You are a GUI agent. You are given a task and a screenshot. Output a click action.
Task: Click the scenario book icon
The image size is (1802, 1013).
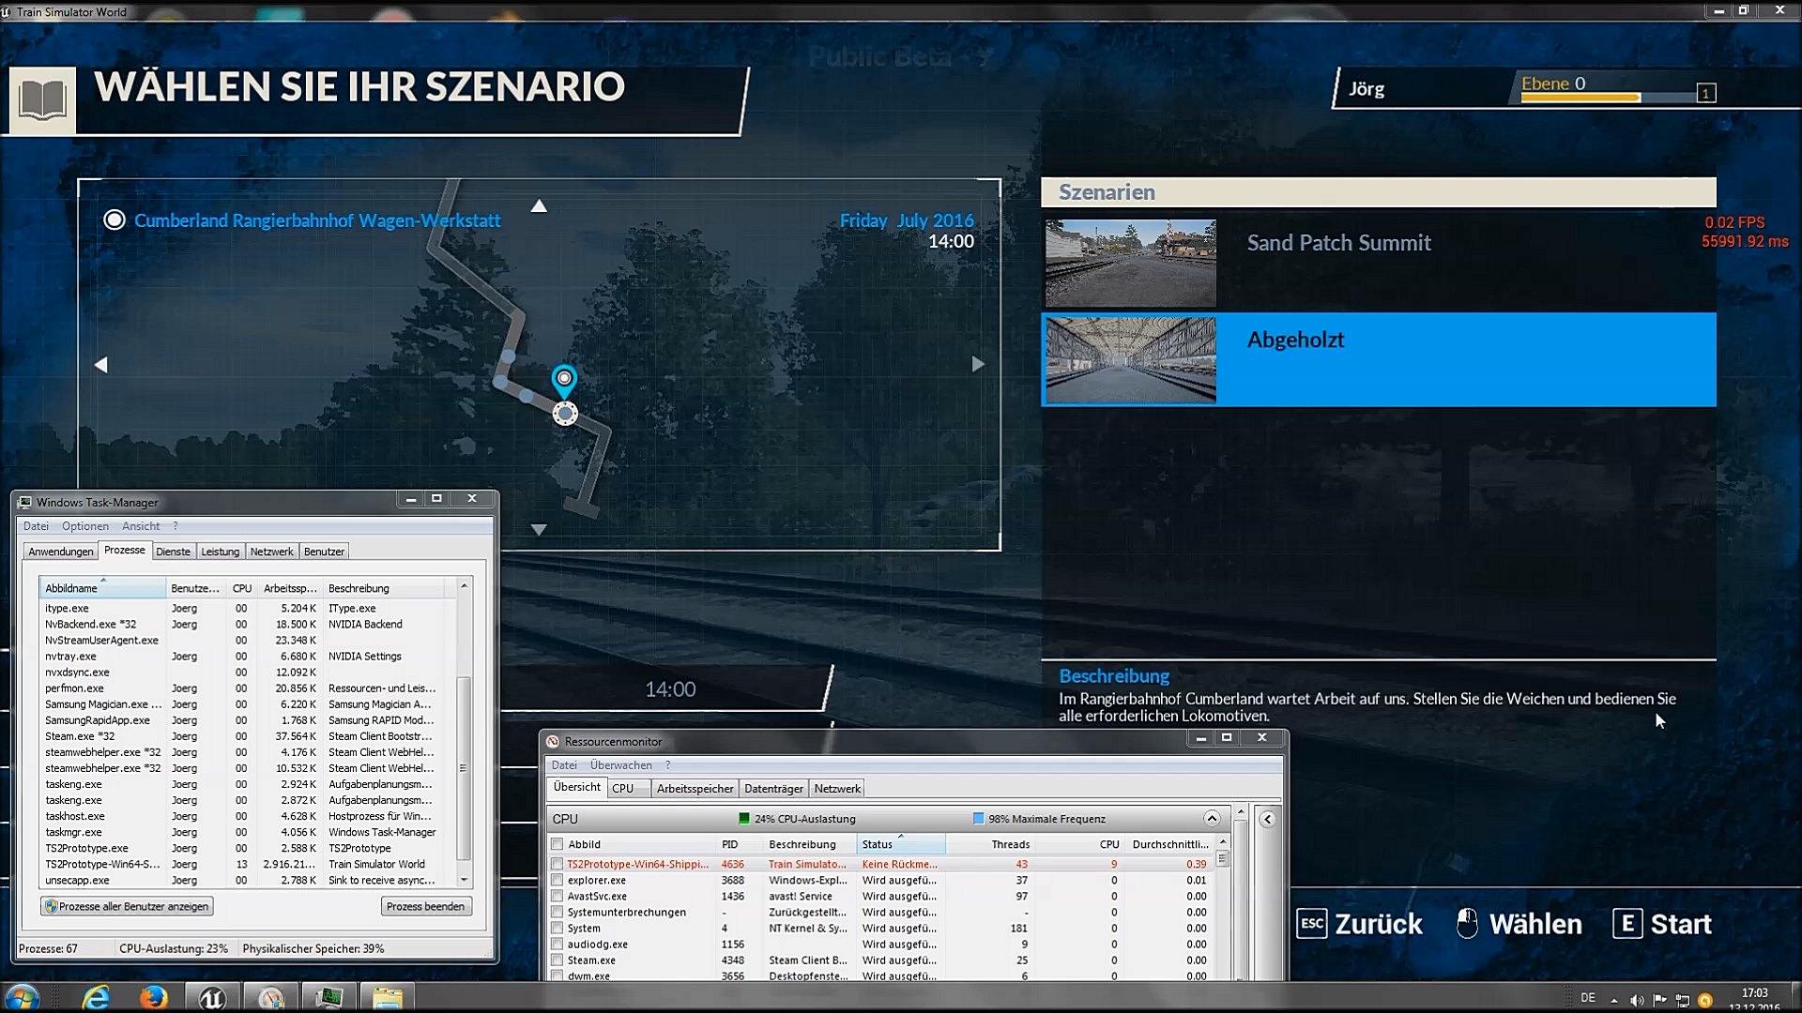pos(42,99)
